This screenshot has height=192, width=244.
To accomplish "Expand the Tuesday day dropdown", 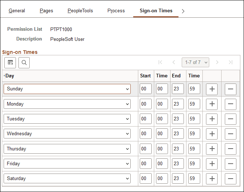I will (67, 119).
